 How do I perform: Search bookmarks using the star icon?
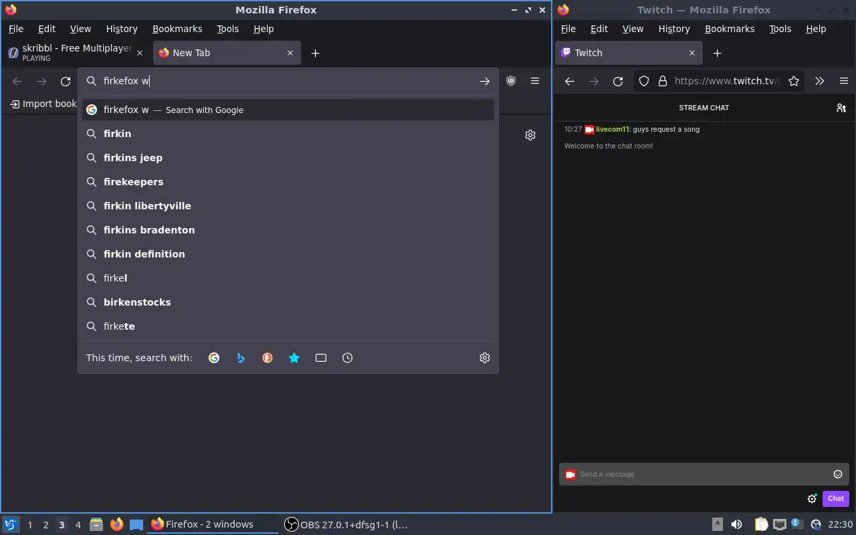[x=294, y=358]
